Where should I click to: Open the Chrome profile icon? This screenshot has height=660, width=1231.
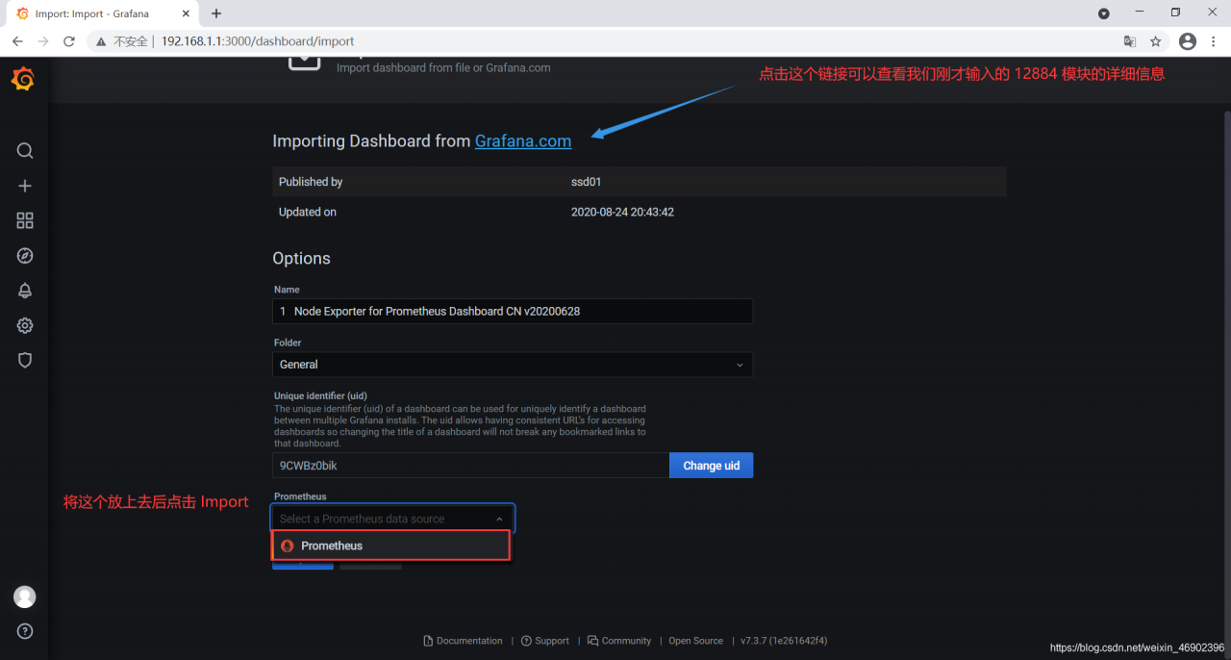point(1188,41)
